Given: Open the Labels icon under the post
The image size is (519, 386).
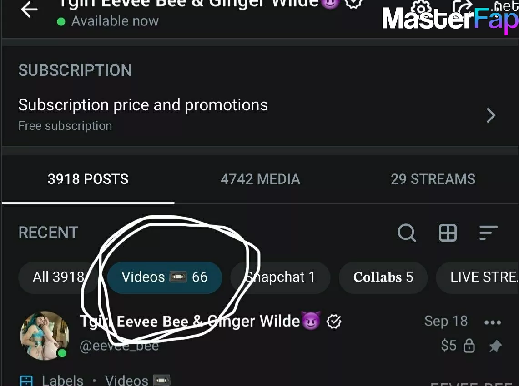Looking at the screenshot, I should 26,381.
